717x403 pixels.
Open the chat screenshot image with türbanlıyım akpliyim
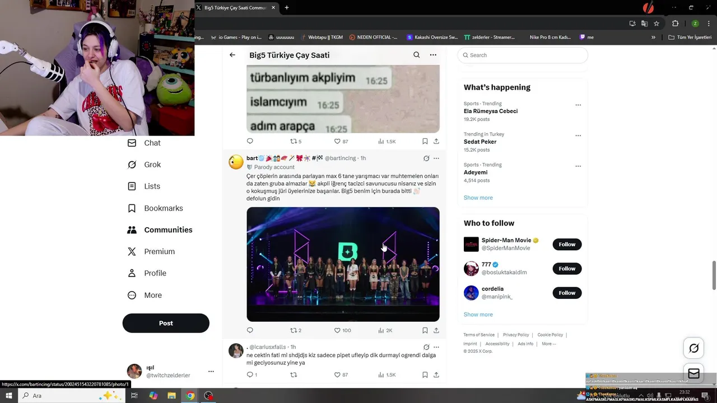point(343,99)
